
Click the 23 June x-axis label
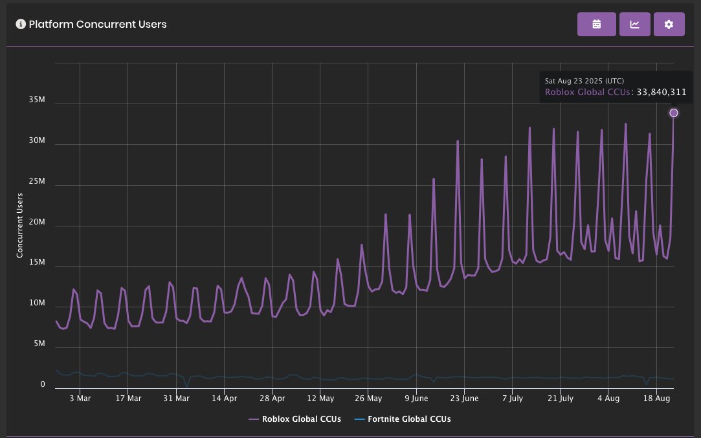[x=464, y=399]
